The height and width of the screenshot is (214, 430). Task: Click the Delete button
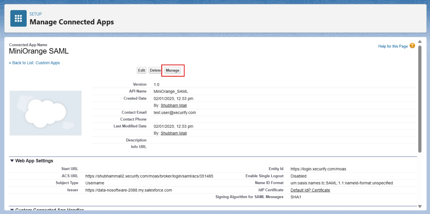pyautogui.click(x=155, y=70)
